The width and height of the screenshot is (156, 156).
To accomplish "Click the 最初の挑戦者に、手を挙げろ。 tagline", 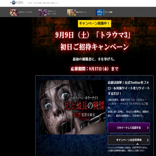I will tap(94, 59).
